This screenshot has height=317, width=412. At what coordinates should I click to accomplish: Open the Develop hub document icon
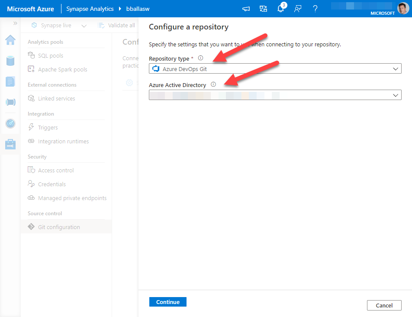10,81
